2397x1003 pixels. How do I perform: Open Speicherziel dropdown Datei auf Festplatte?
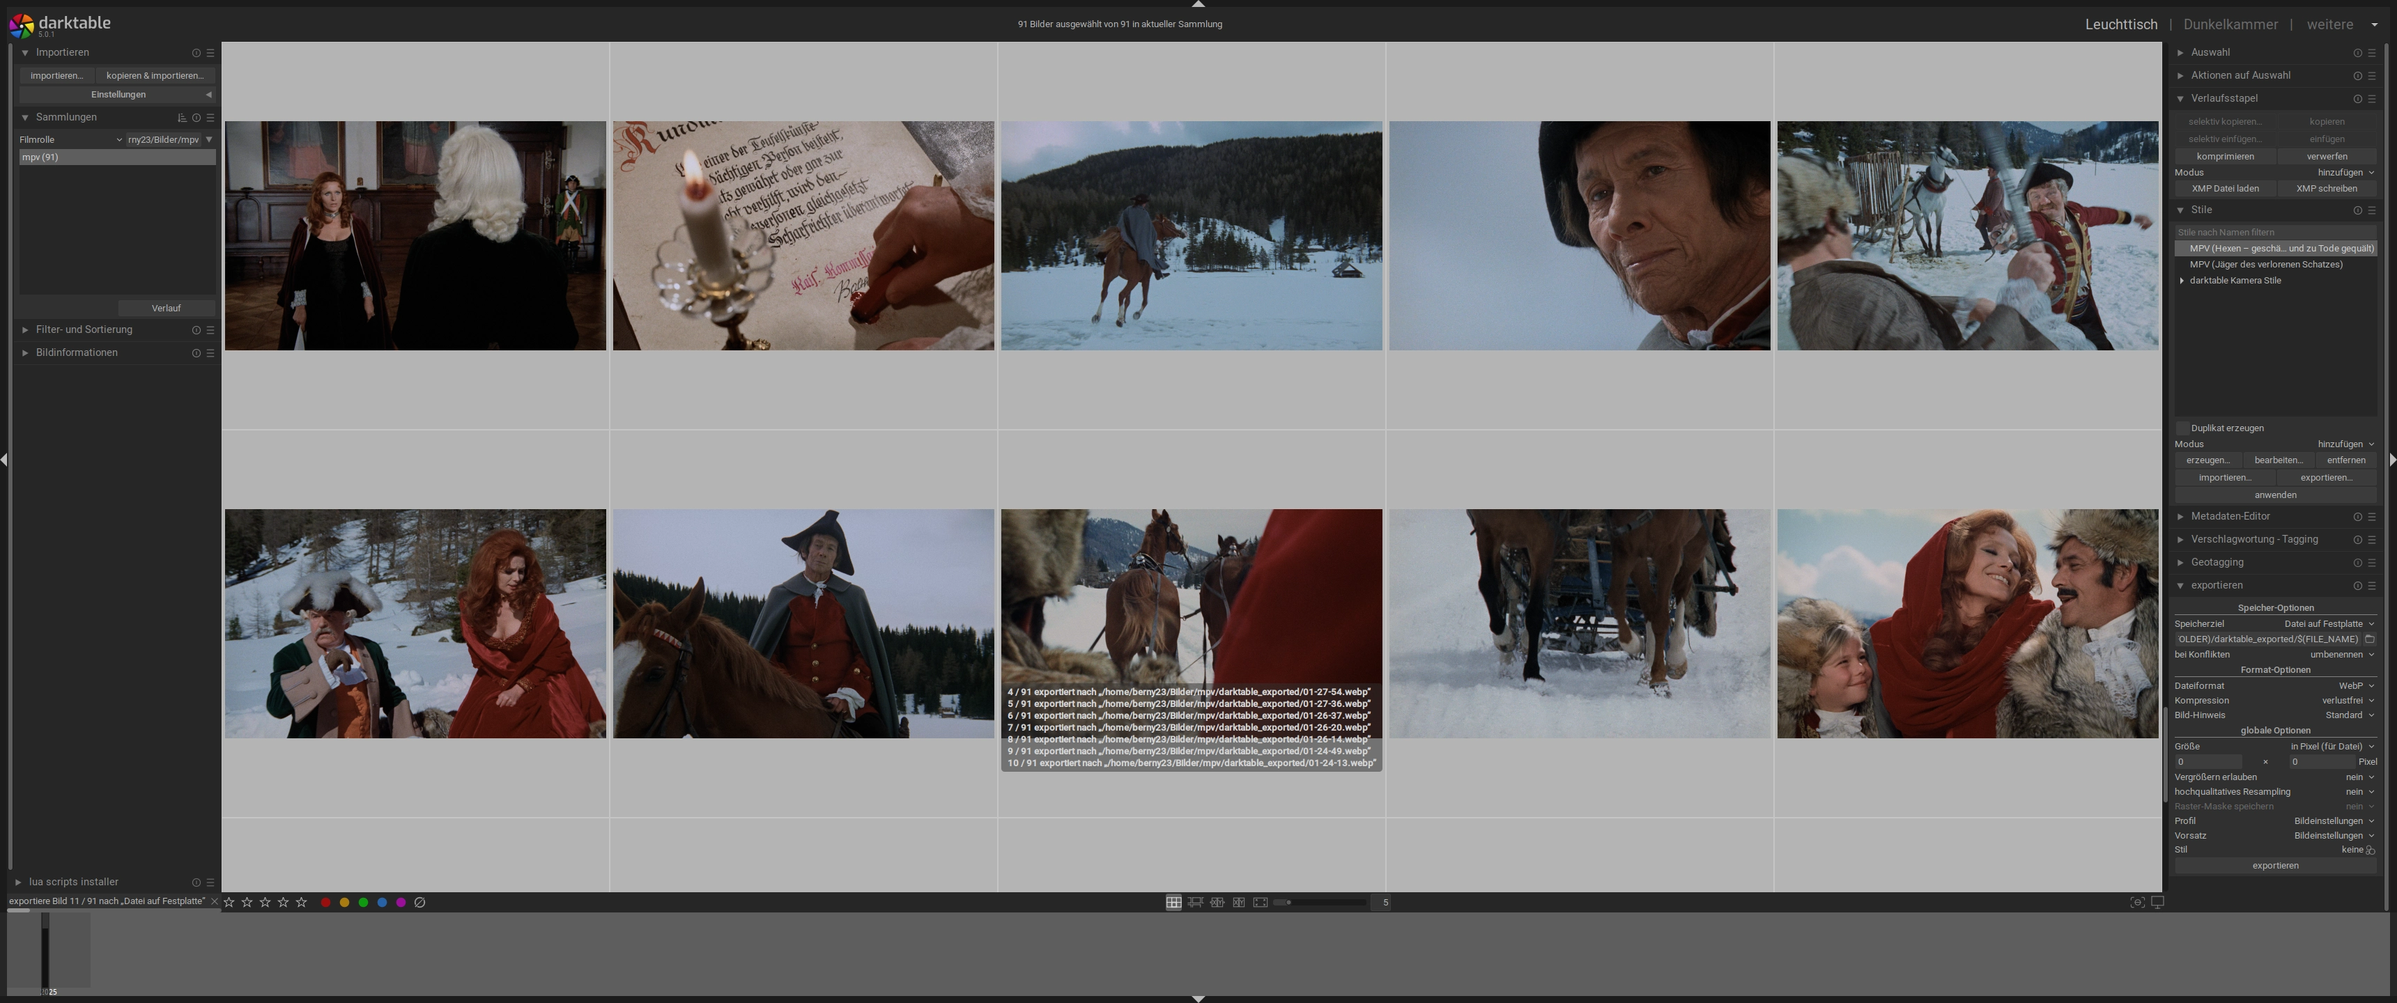pos(2275,624)
